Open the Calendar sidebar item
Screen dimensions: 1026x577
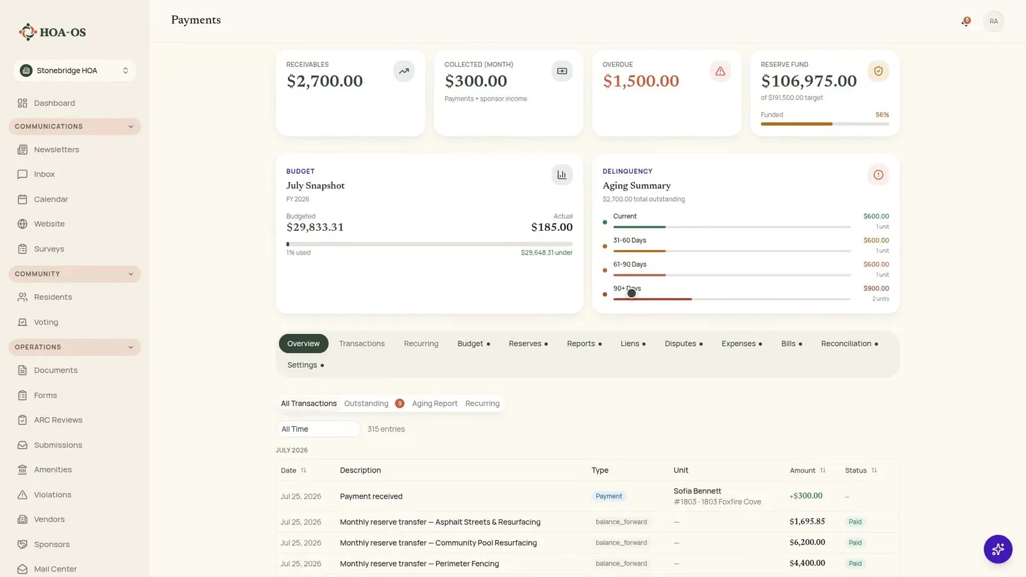[x=74, y=199]
